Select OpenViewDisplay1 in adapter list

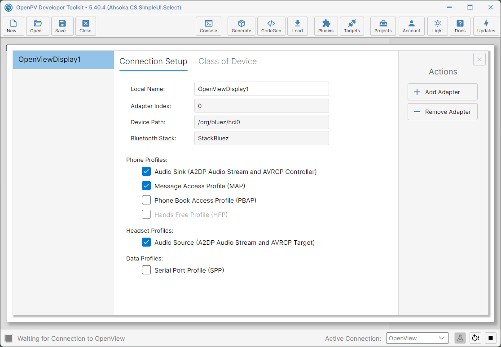tap(63, 60)
